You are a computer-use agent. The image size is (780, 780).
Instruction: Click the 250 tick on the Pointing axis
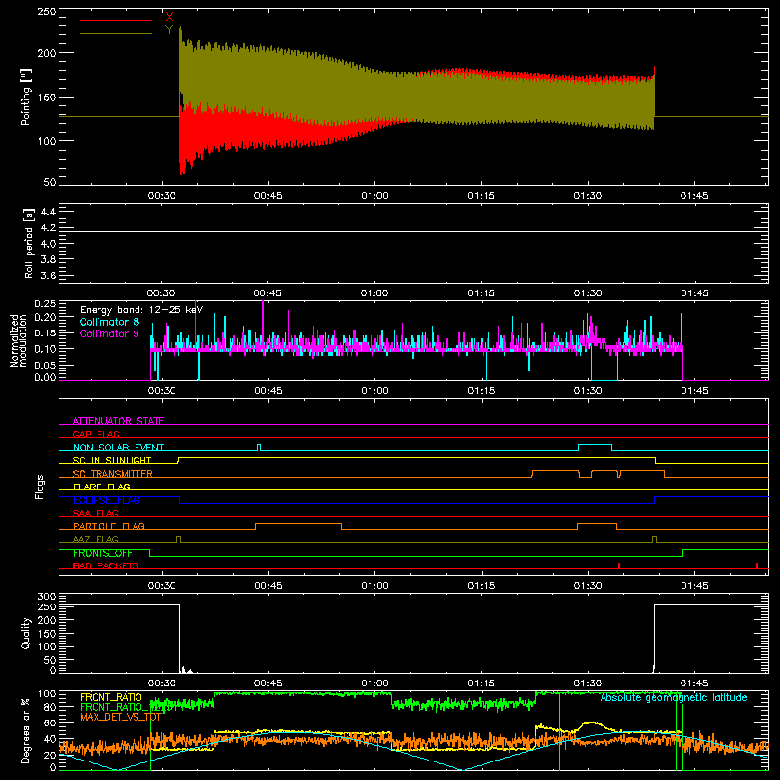click(x=46, y=11)
